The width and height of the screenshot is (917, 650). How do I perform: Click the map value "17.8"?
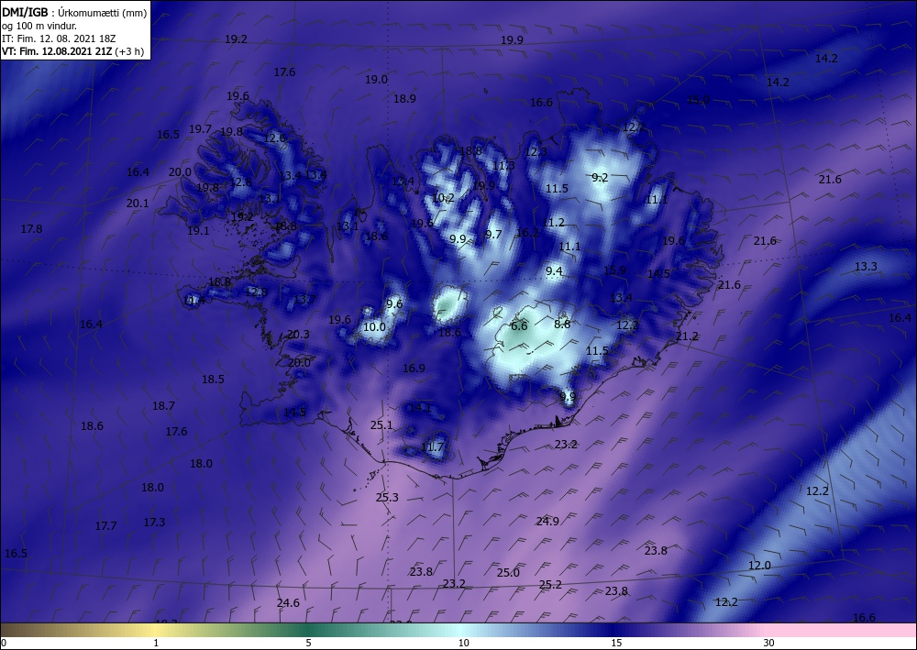point(31,229)
